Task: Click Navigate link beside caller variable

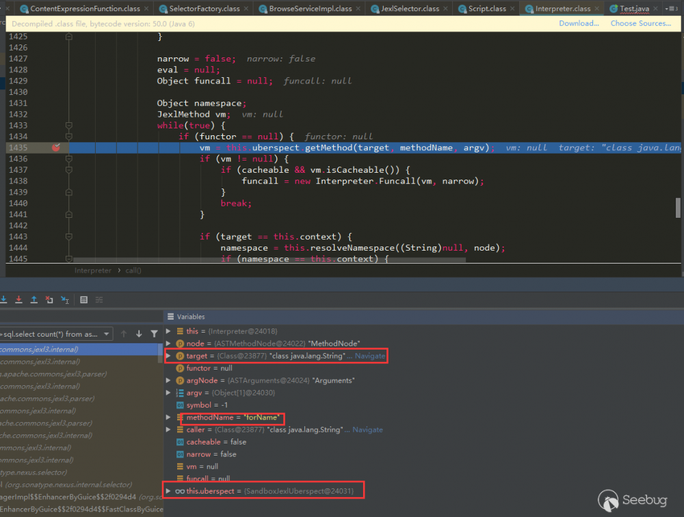Action: [367, 430]
